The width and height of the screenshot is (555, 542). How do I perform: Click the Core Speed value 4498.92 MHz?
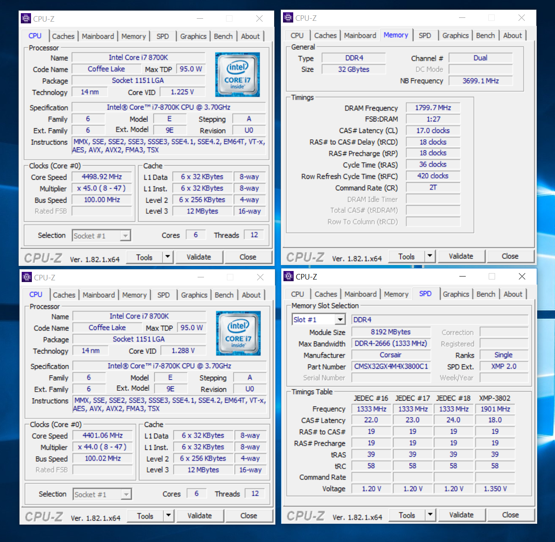(102, 177)
